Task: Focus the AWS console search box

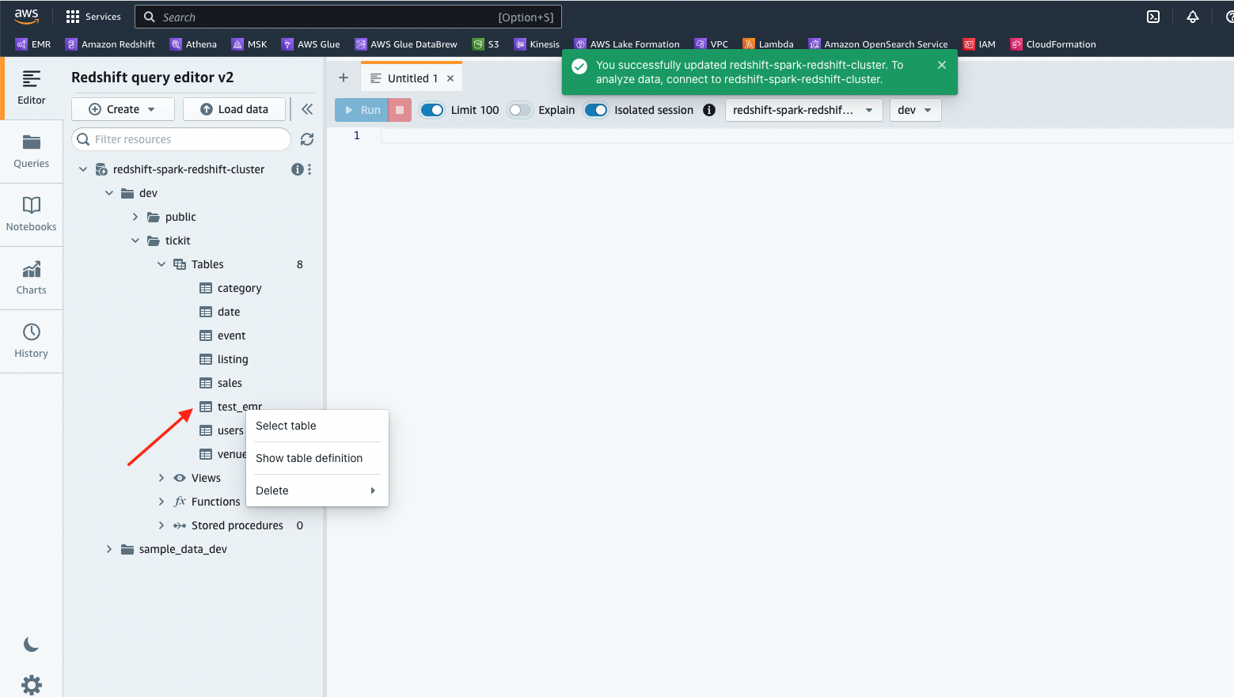Action: pyautogui.click(x=348, y=17)
